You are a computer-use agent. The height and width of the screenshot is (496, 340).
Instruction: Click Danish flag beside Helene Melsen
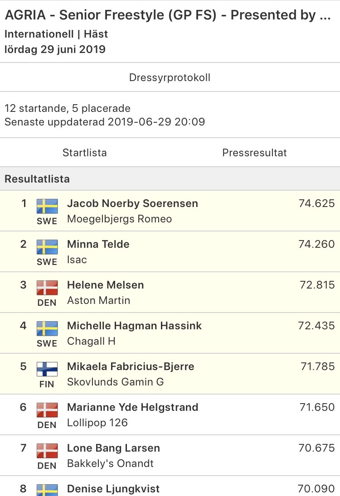pos(47,288)
